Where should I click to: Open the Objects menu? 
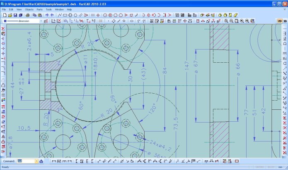click(29, 9)
